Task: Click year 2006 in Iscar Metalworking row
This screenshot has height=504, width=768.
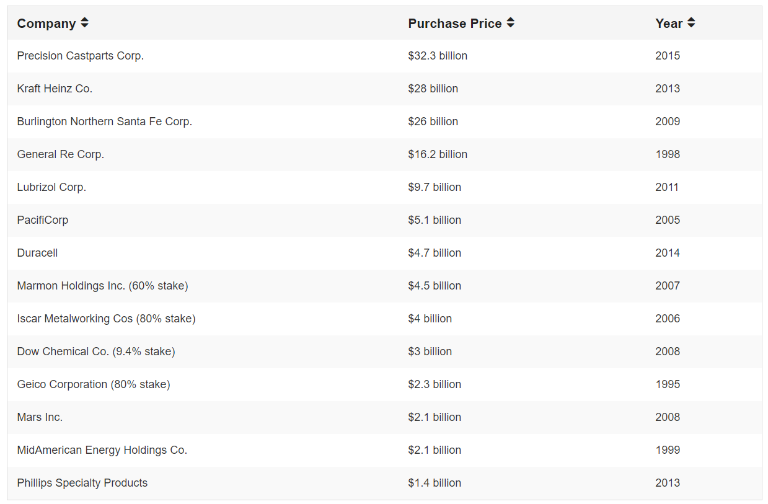Action: click(668, 319)
